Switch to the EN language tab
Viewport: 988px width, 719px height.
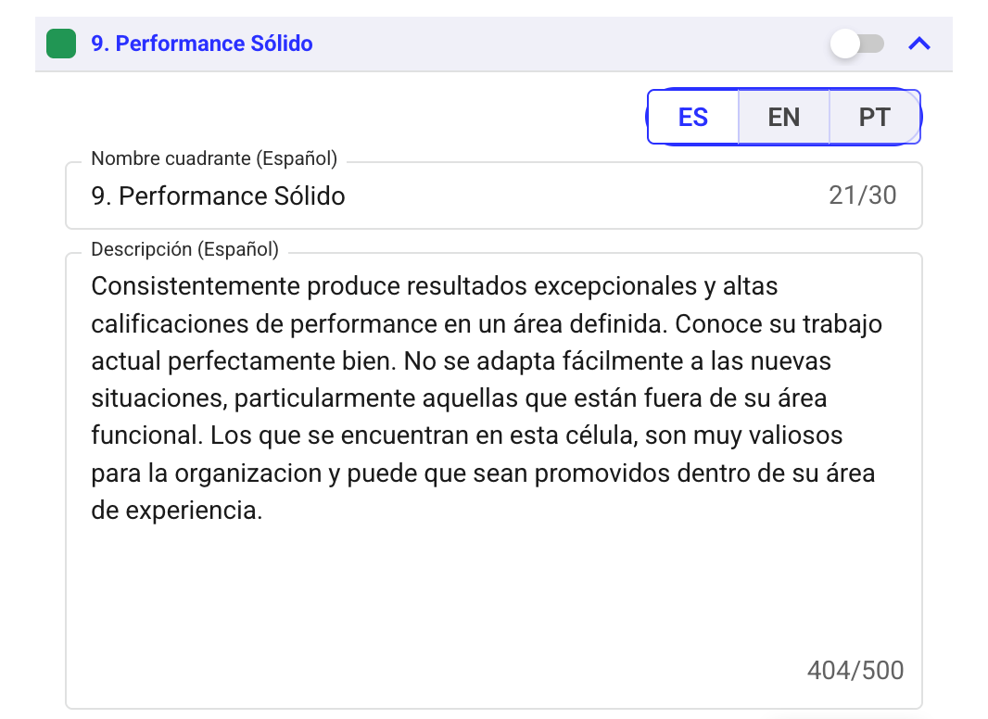(x=784, y=118)
